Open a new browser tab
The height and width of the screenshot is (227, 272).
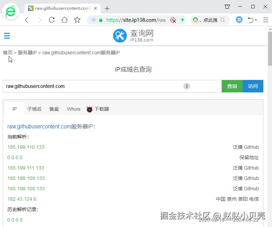[x=107, y=8]
